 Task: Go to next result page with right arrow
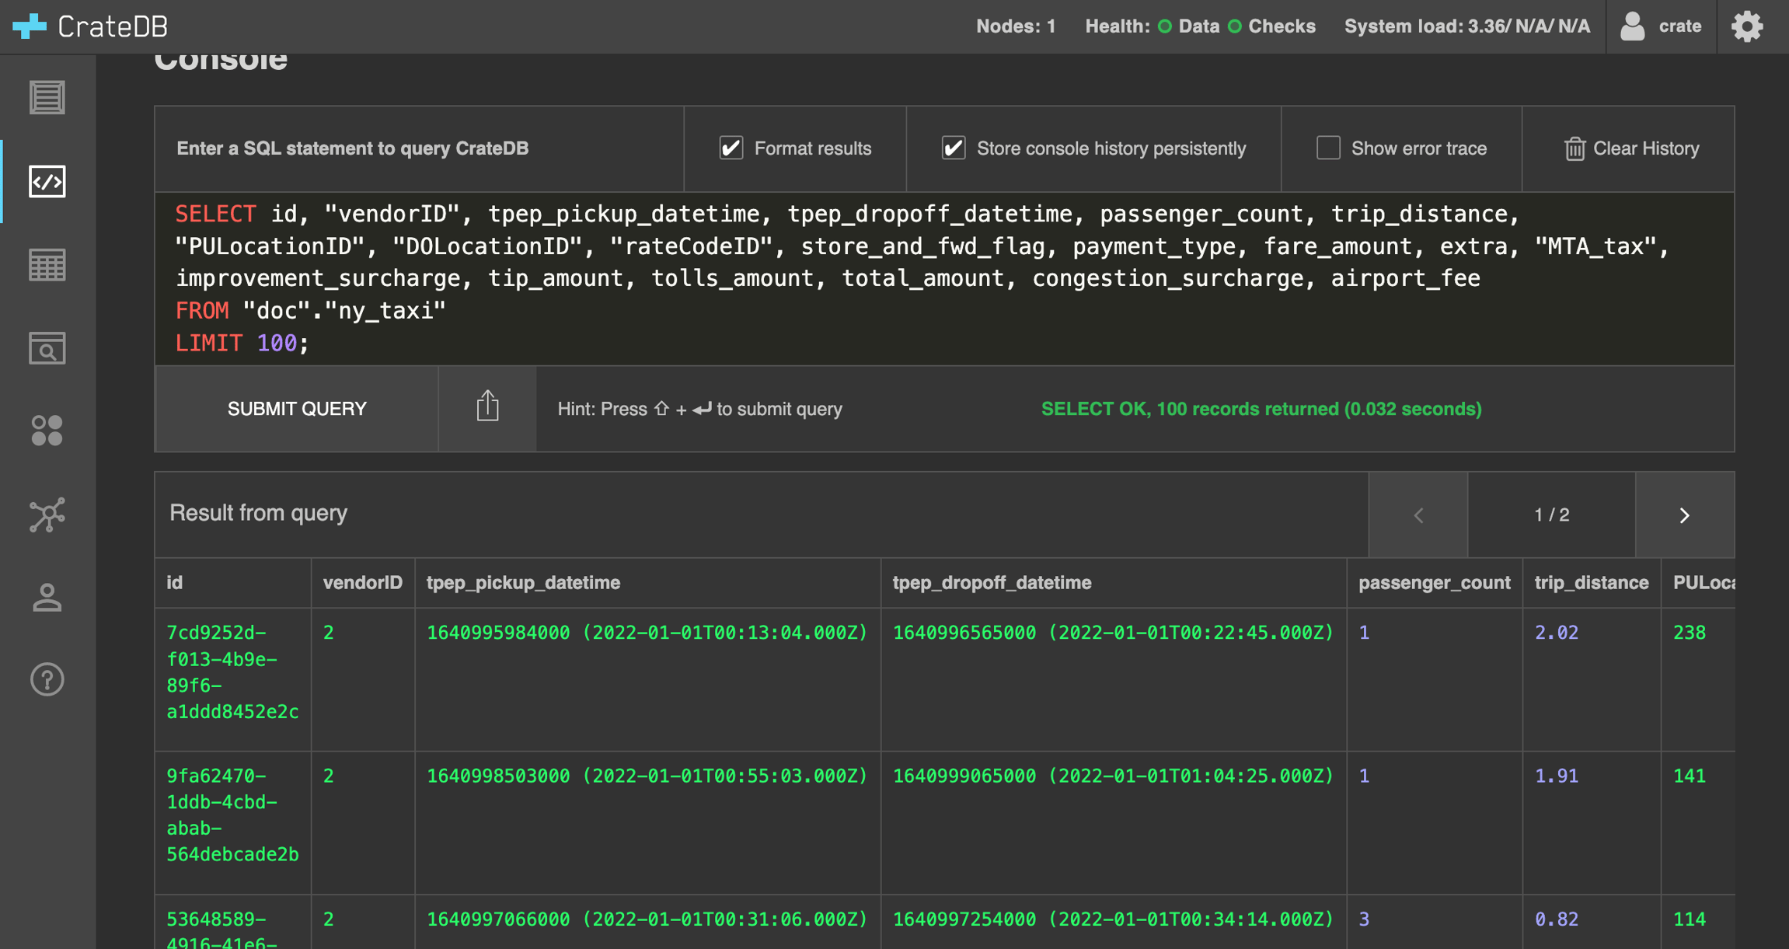coord(1685,515)
